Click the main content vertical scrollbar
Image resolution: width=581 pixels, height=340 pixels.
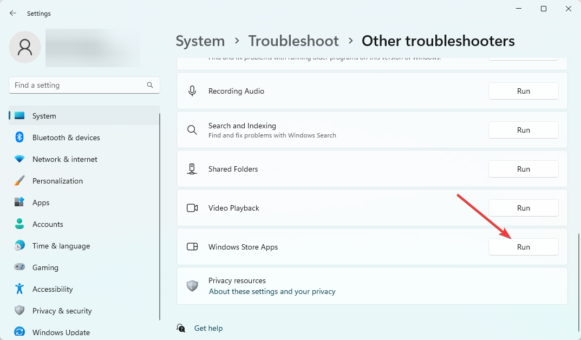point(578,283)
